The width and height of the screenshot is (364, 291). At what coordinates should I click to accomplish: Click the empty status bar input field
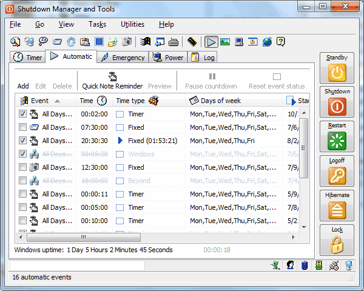[77, 266]
